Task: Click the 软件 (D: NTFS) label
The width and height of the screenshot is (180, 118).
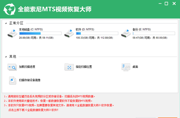Action: coord(85,29)
